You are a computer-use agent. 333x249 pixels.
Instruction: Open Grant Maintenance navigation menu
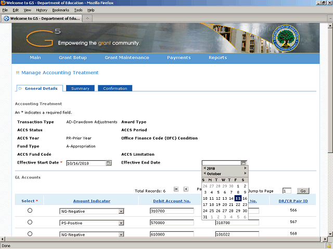click(x=127, y=58)
